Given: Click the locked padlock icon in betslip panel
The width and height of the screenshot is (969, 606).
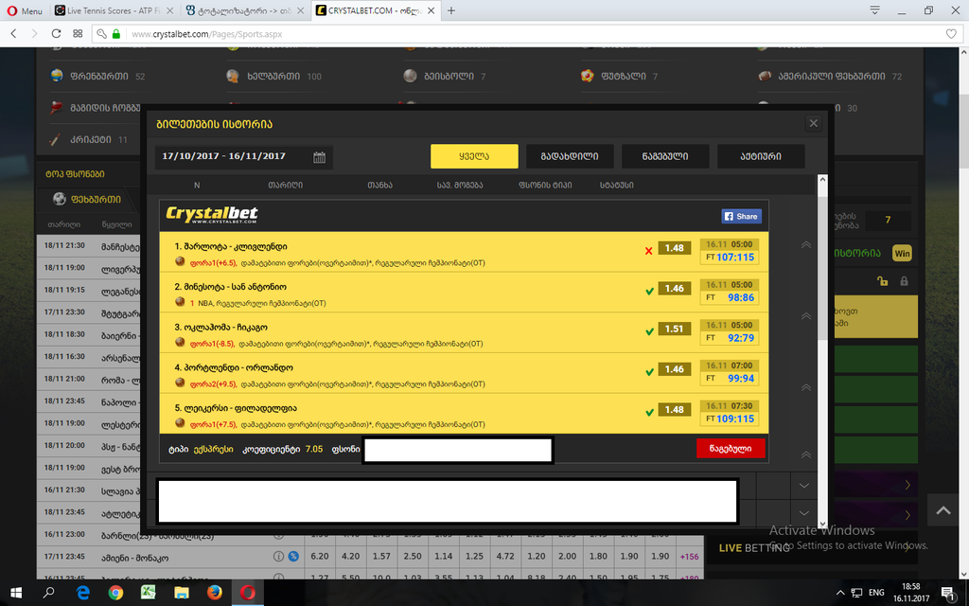Looking at the screenshot, I should 904,281.
